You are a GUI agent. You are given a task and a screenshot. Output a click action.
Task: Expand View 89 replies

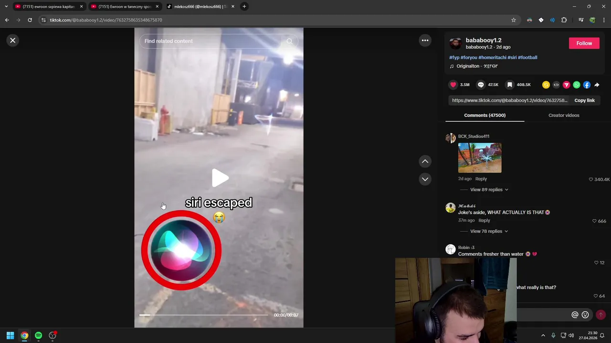tap(489, 190)
